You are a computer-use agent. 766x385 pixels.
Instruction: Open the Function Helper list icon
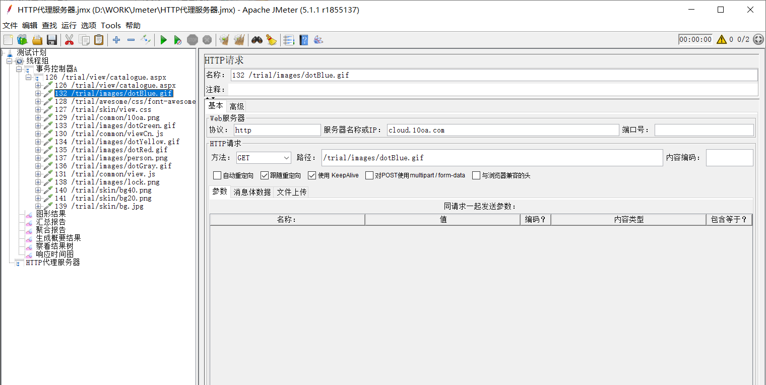(x=289, y=40)
